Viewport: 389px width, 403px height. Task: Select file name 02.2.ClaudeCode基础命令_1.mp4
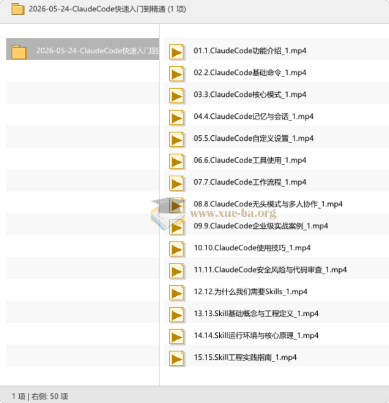(250, 73)
